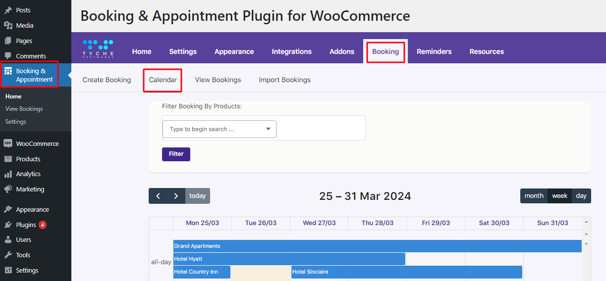The width and height of the screenshot is (606, 281).
Task: Click the Plugins plug icon
Action: point(8,225)
